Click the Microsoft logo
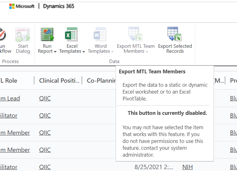237x171 pixels. coord(22,6)
